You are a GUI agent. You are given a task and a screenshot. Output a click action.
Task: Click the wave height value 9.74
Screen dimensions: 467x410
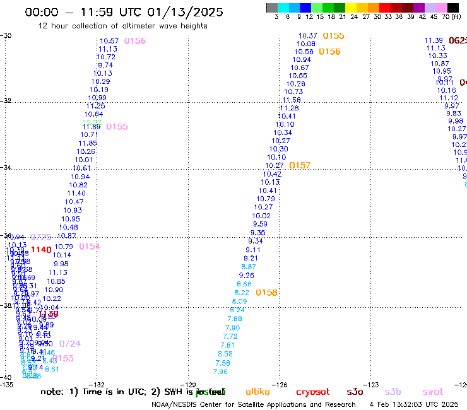[105, 65]
